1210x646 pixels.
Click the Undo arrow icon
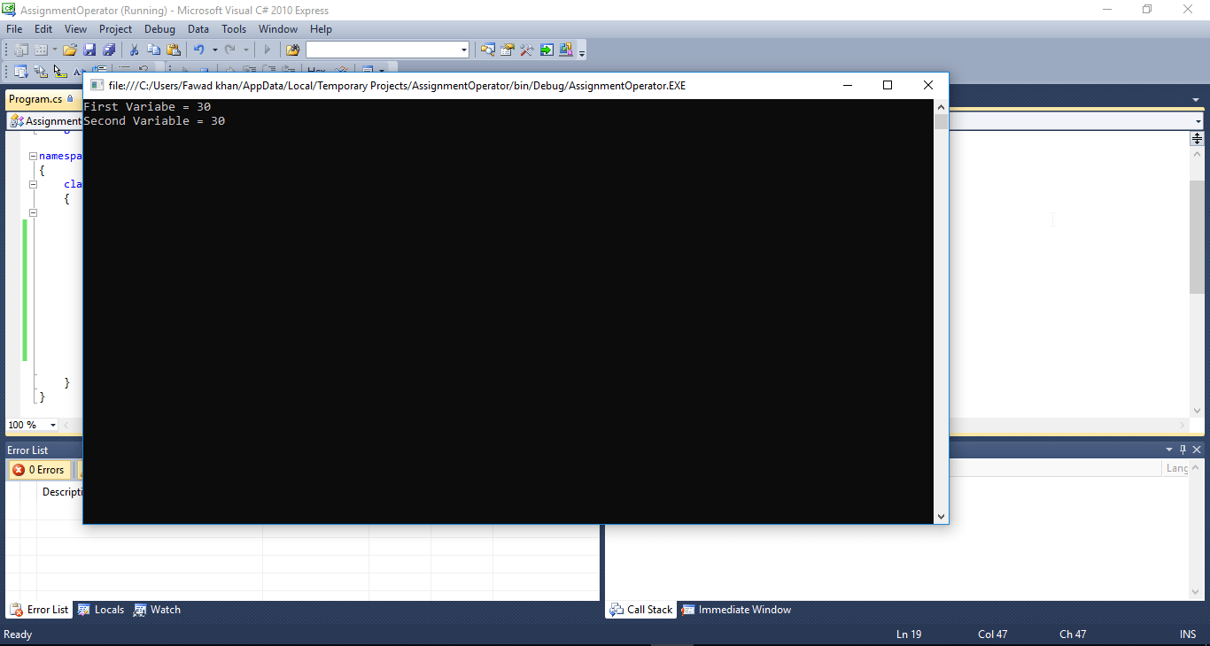pyautogui.click(x=198, y=50)
